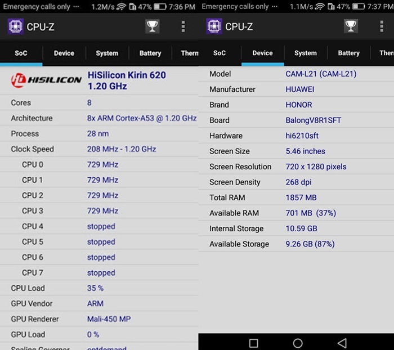
Task: Open the Thermal tab on left screen
Action: pos(185,53)
